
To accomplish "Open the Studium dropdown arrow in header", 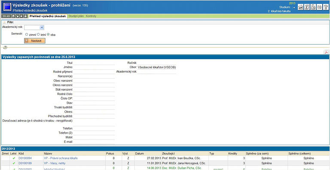I will tap(294, 7).
